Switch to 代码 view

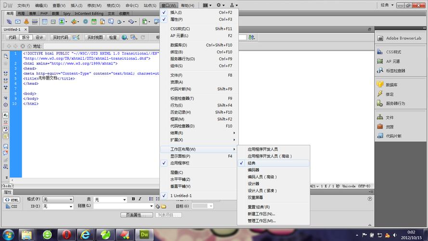13,38
